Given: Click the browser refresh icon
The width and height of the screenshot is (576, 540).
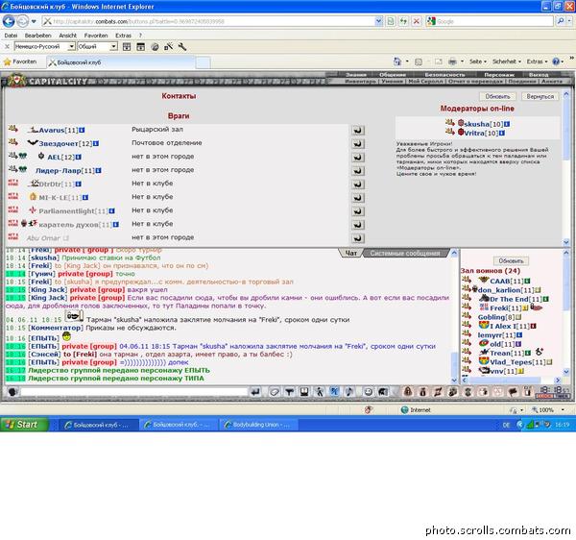Looking at the screenshot, I should coord(403,21).
